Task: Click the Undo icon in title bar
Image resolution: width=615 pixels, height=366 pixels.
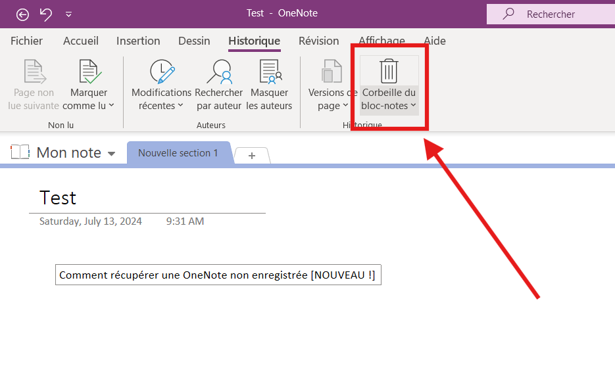Action: tap(45, 14)
